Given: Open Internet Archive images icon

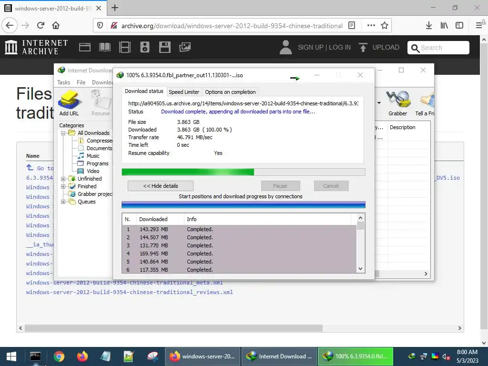Looking at the screenshot, I should pyautogui.click(x=185, y=47).
